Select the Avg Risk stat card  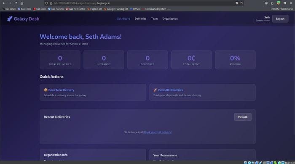[x=235, y=60]
